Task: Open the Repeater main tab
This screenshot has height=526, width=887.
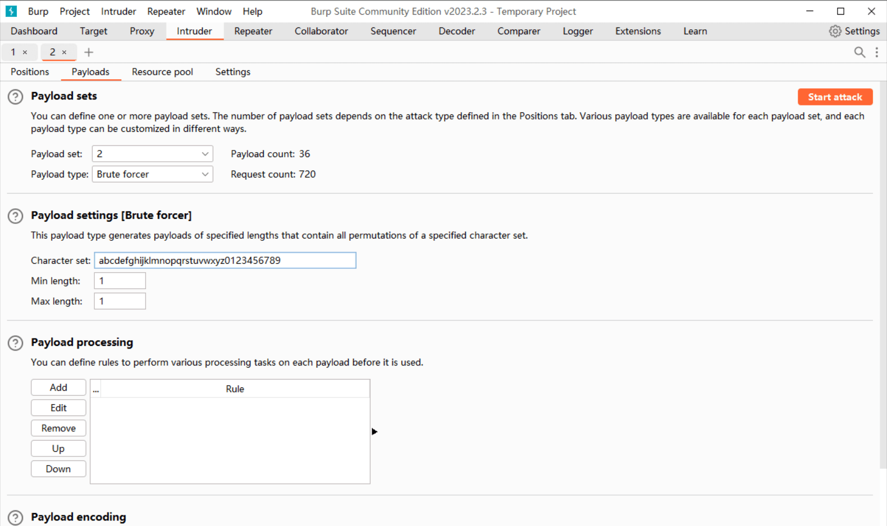Action: click(253, 31)
